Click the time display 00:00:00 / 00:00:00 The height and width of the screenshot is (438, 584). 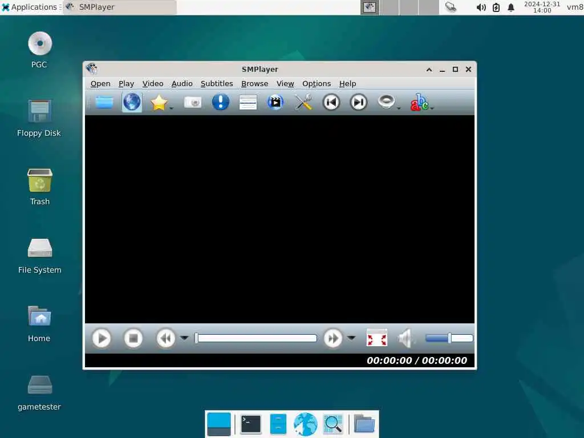click(x=417, y=360)
